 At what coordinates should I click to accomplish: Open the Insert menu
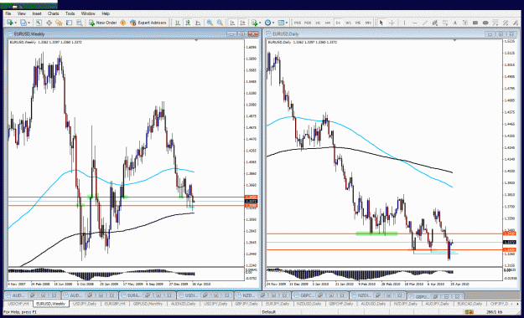point(37,13)
